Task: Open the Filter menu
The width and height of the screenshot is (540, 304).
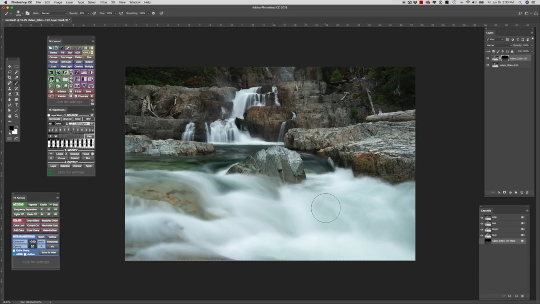Action: coord(104,2)
